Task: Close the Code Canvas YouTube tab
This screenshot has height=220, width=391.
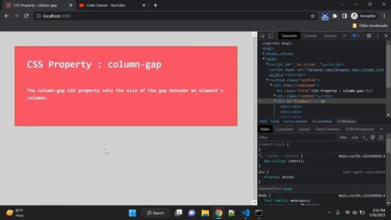Action: 144,5
